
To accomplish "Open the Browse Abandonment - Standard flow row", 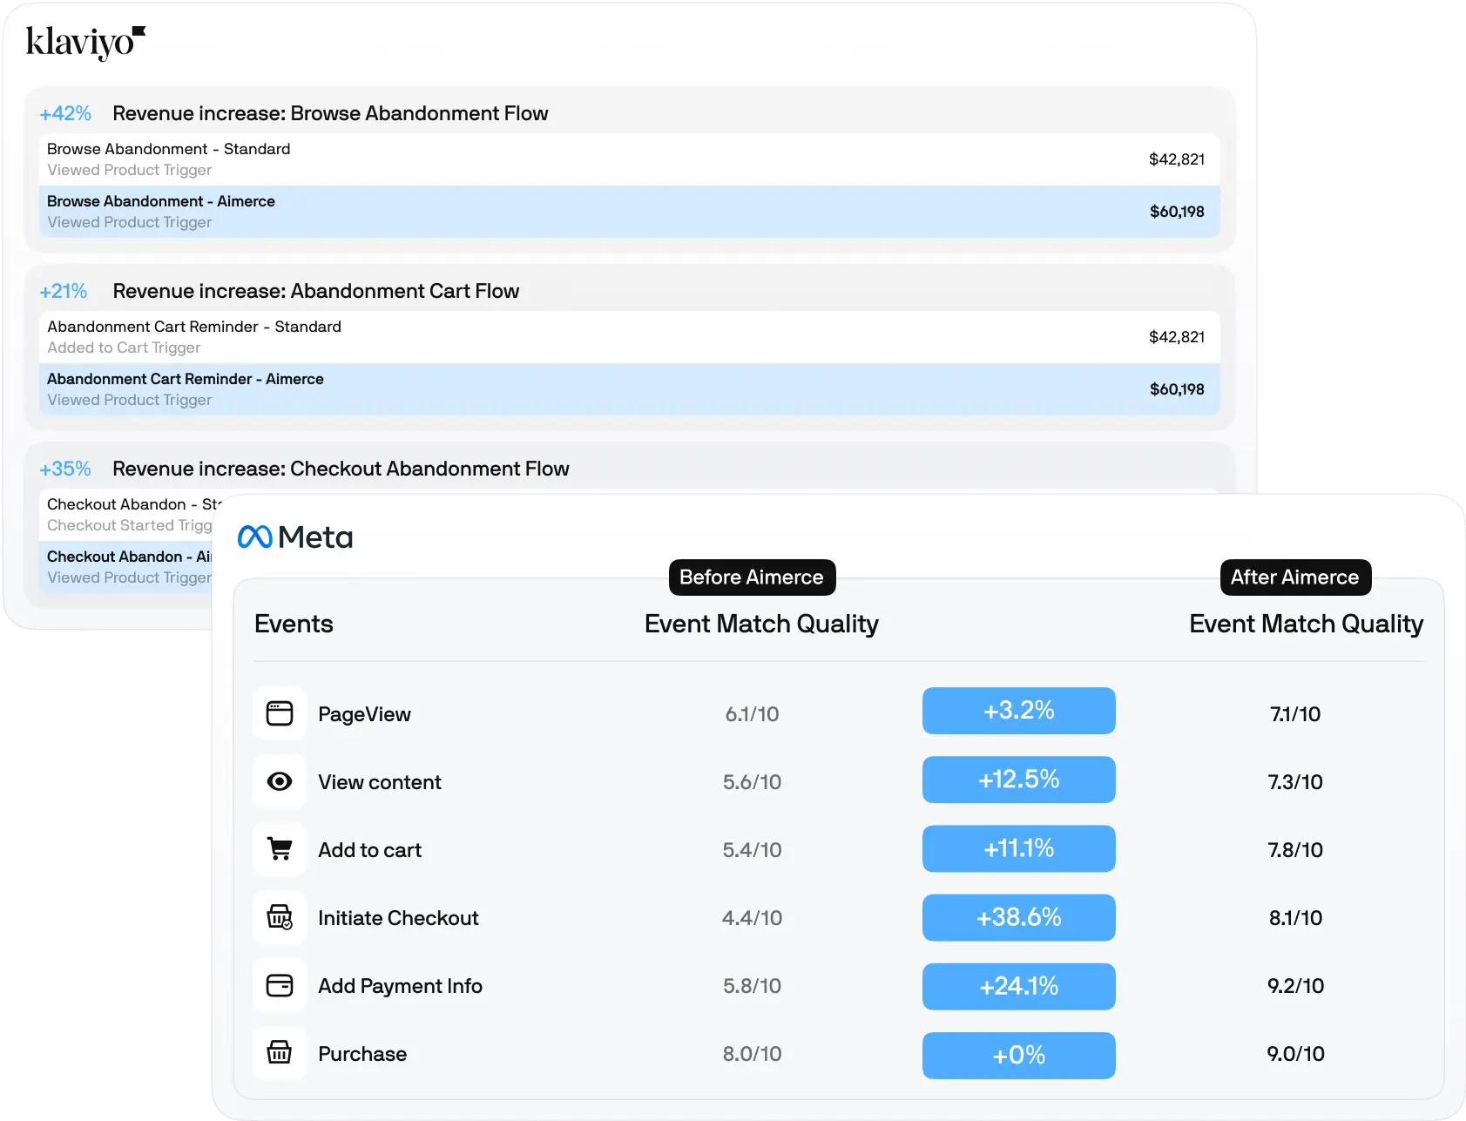I will click(x=630, y=159).
